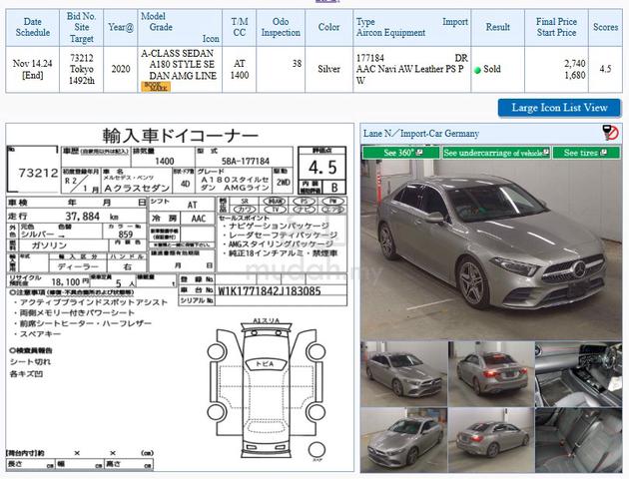This screenshot has width=629, height=479.
Task: Click the 73212 Tokyo 1492th bid cell
Action: tap(82, 69)
